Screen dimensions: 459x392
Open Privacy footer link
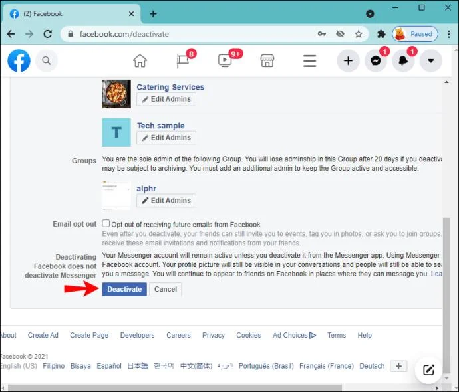(214, 335)
